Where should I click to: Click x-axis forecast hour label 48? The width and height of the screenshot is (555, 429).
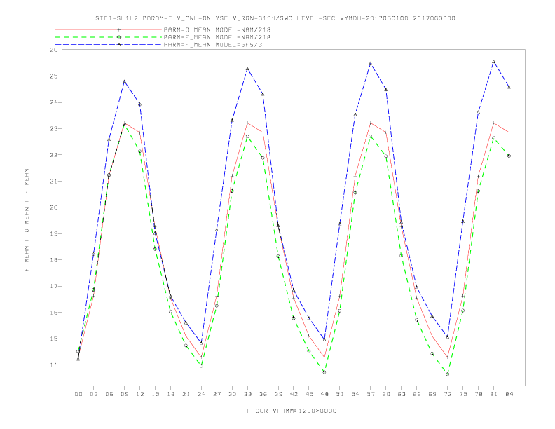(324, 394)
